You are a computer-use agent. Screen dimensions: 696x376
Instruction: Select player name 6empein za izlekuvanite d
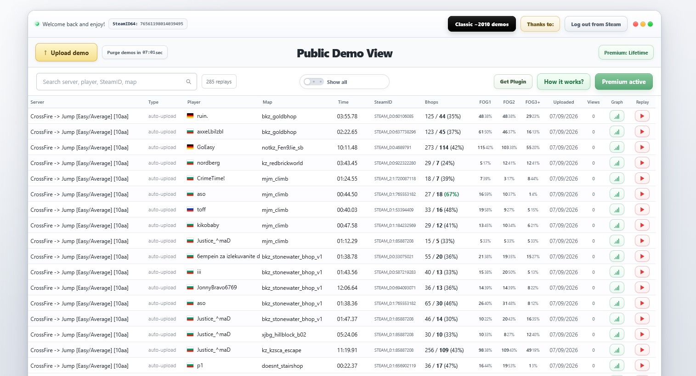(x=228, y=256)
